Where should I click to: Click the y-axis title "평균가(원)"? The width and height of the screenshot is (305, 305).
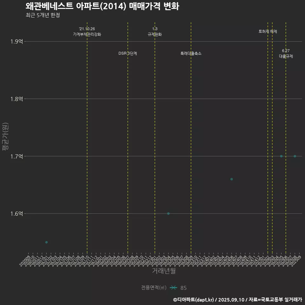[5, 137]
